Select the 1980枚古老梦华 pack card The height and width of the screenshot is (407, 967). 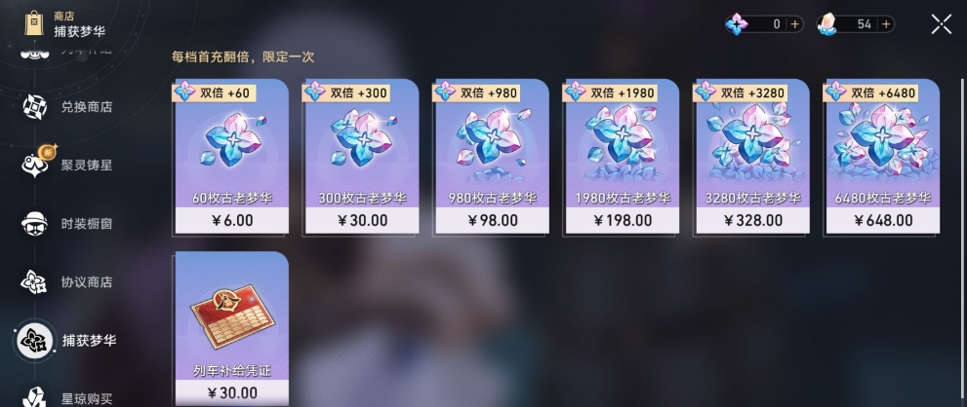623,157
